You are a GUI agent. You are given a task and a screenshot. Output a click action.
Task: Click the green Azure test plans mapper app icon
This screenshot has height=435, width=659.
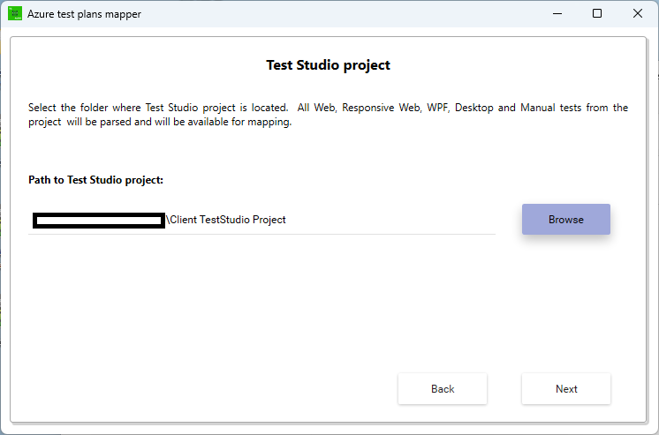click(x=15, y=13)
